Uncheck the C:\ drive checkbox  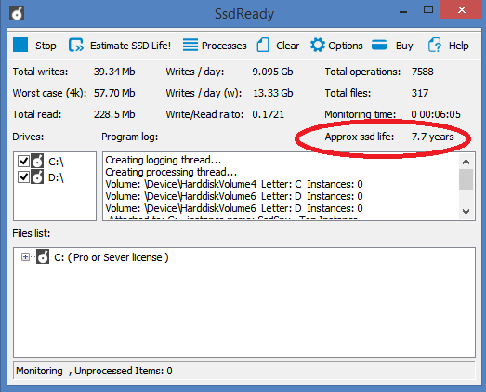click(23, 161)
